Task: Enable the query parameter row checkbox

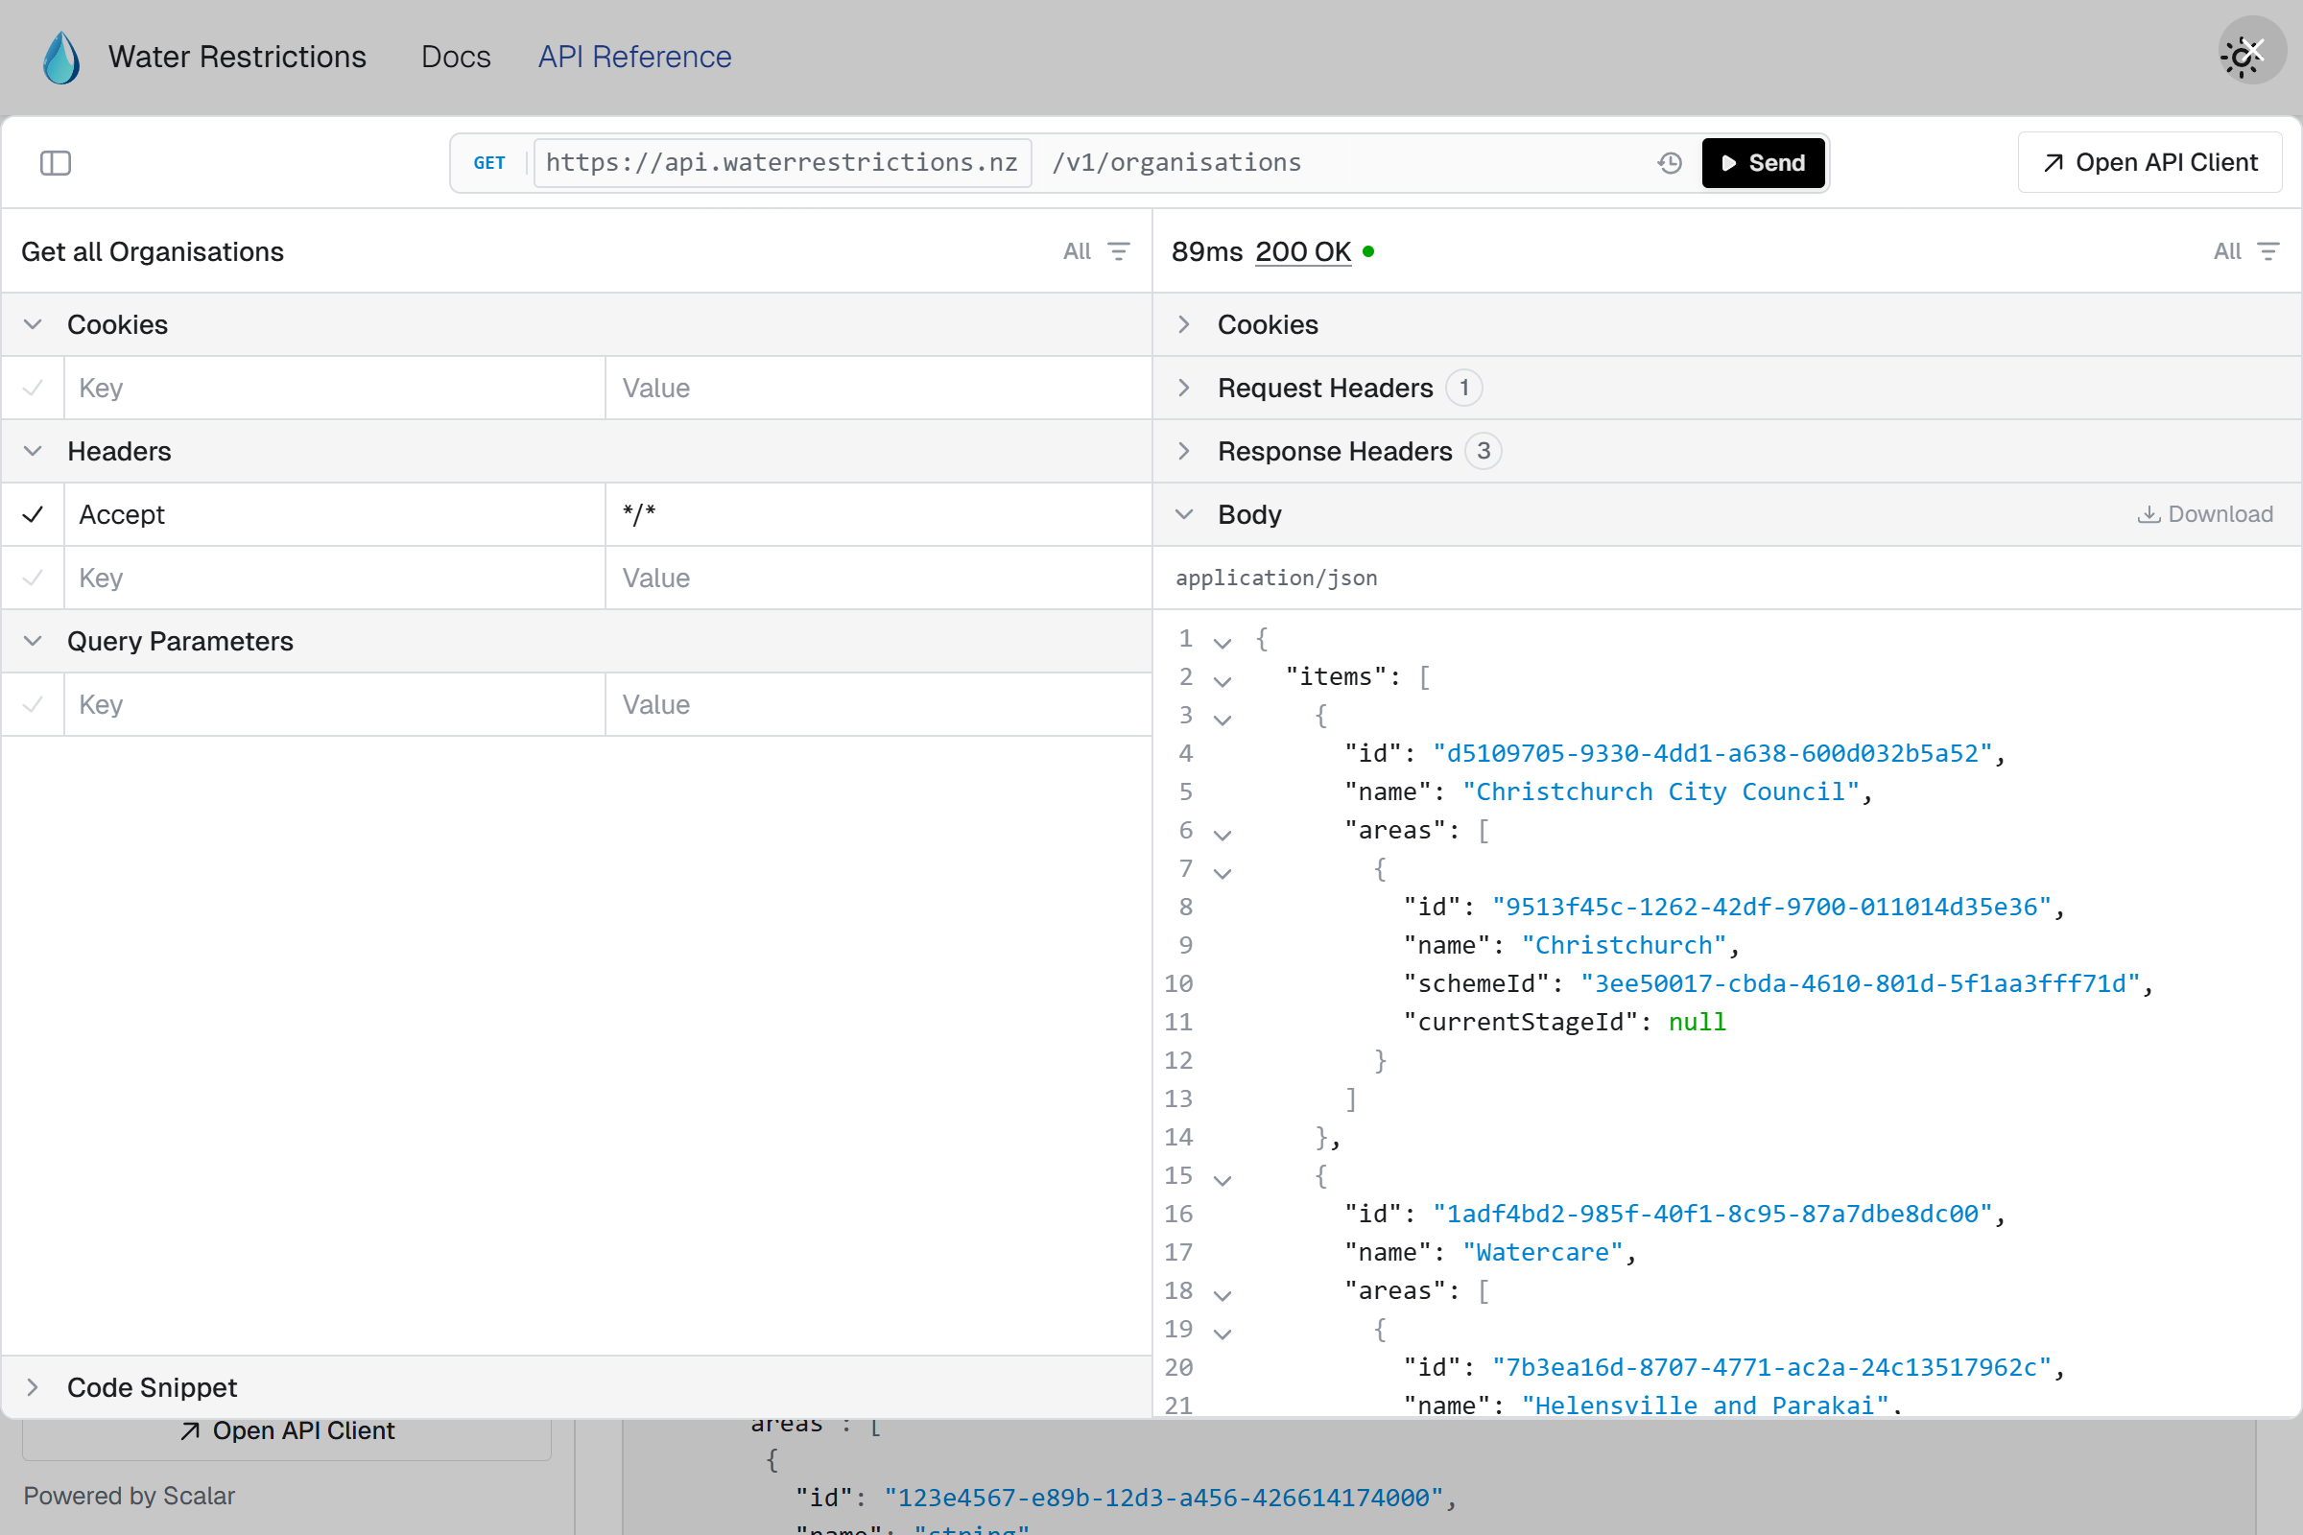Action: point(33,704)
